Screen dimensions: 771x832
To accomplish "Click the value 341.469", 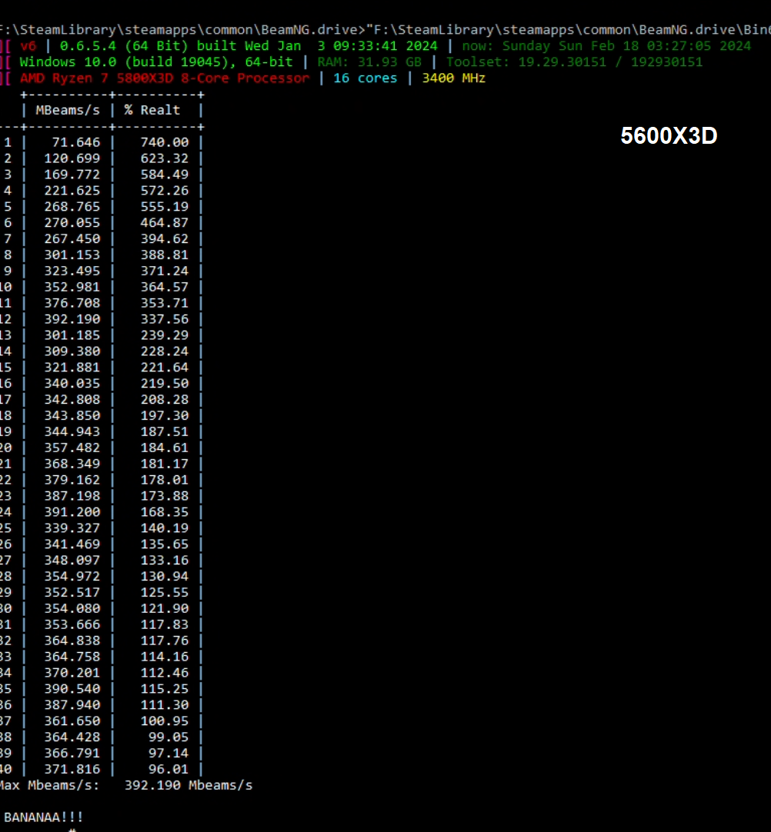I will pos(72,544).
